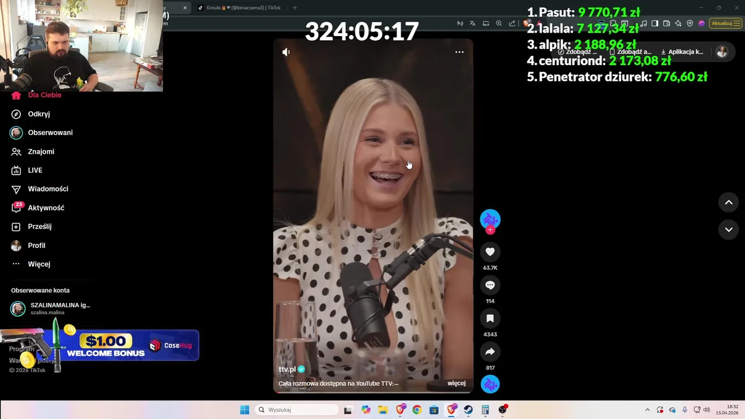Open the video three-dots options menu
The width and height of the screenshot is (745, 419).
[x=459, y=52]
